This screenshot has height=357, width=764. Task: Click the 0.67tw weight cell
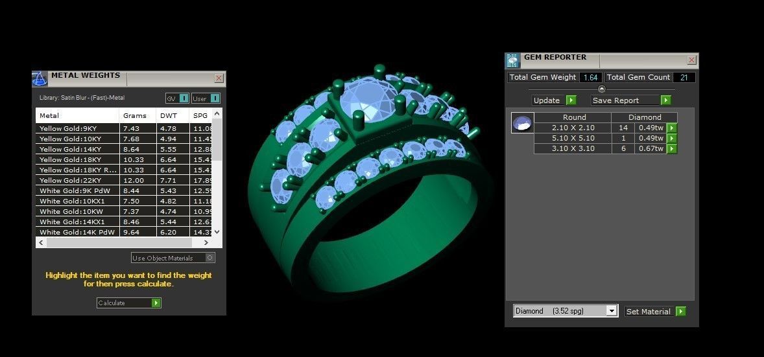[x=651, y=148]
